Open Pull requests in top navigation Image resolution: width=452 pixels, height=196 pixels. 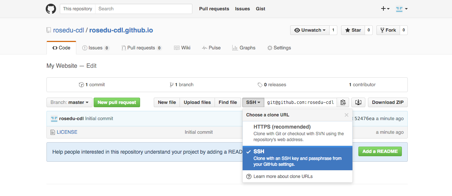pyautogui.click(x=214, y=9)
